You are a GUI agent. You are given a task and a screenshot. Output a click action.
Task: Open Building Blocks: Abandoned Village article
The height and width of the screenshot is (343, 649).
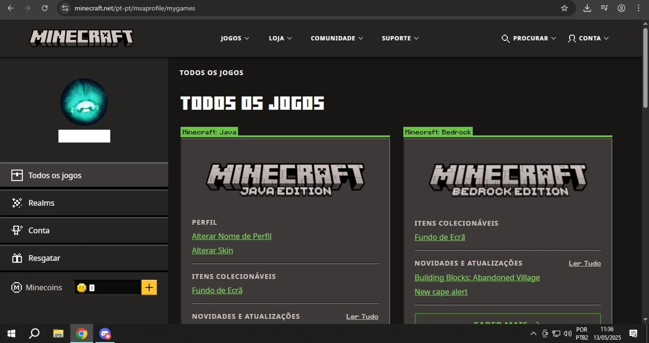point(477,277)
